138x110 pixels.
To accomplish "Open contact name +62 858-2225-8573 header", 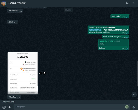I will pyautogui.click(x=17, y=3).
